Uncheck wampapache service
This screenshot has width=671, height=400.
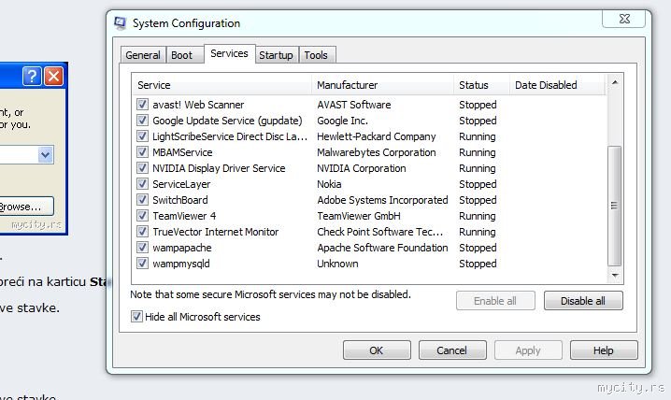(x=142, y=248)
